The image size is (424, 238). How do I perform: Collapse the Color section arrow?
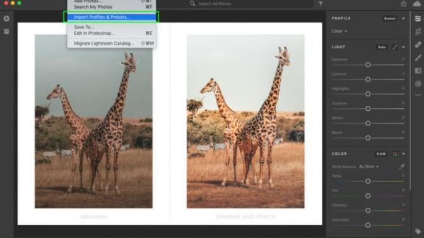(x=403, y=154)
